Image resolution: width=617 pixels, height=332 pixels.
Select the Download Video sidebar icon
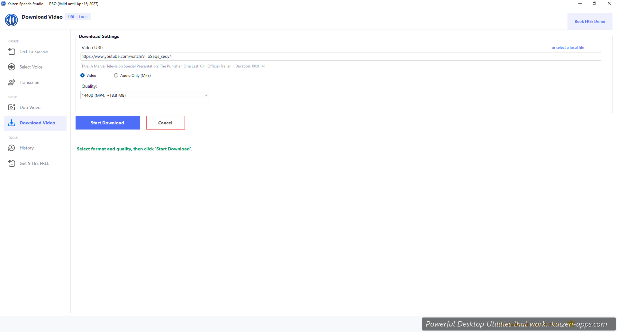(12, 123)
